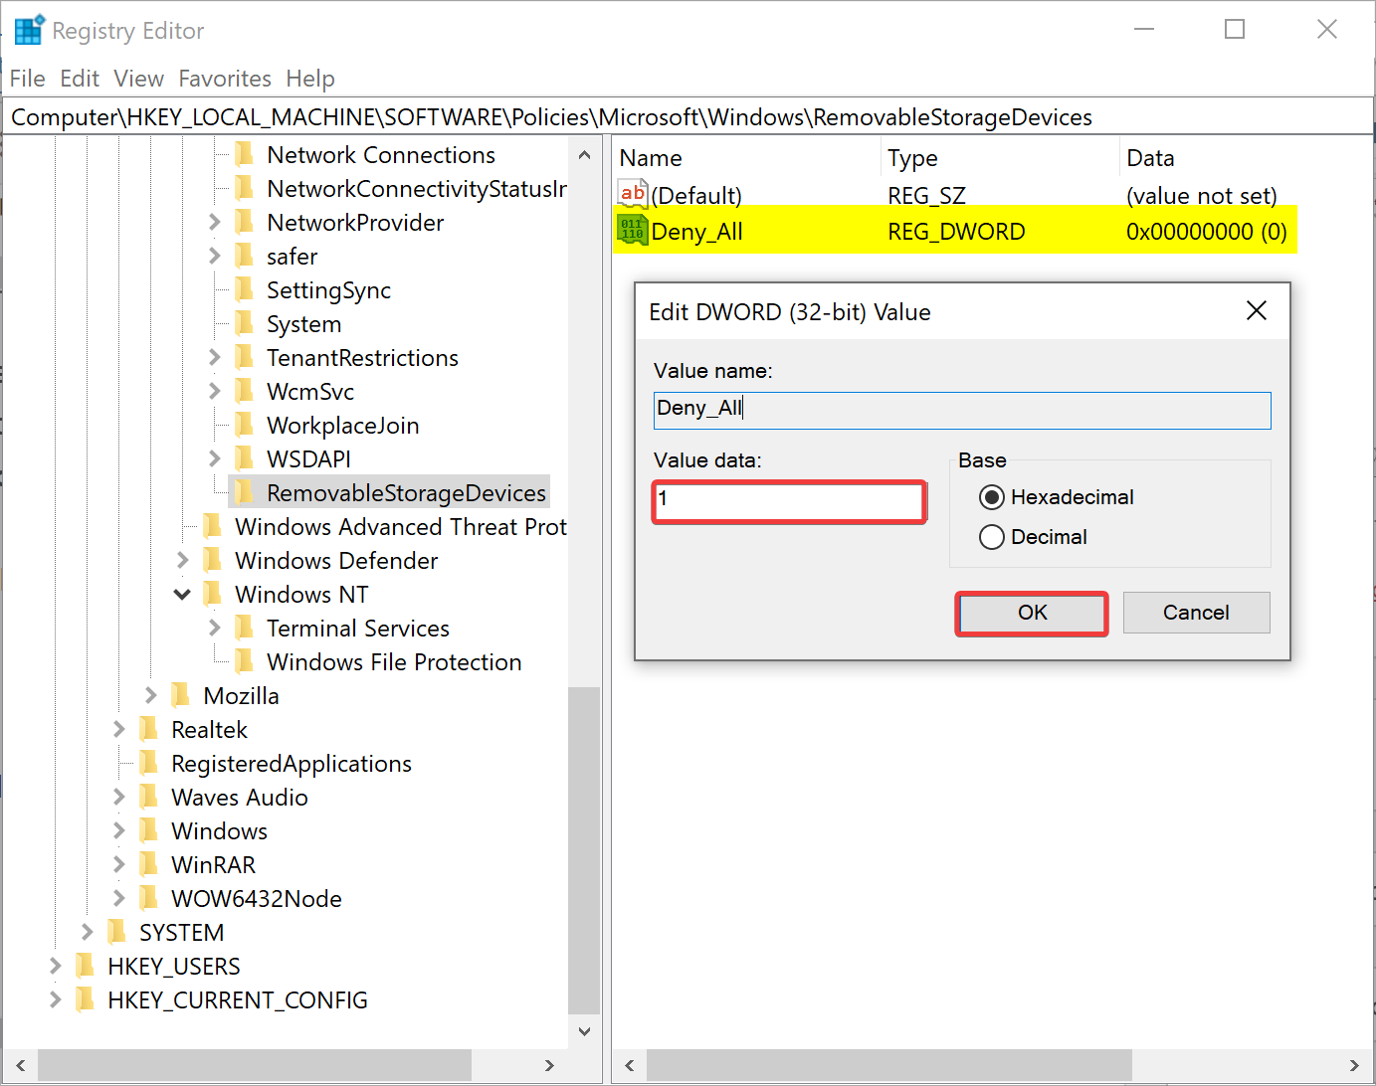Click the RegisteredApplications folder icon
The height and width of the screenshot is (1086, 1376).
coord(148,763)
